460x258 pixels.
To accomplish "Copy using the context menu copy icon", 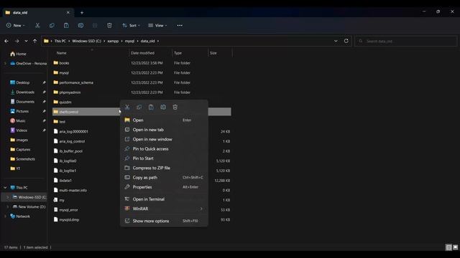I will coord(139,107).
